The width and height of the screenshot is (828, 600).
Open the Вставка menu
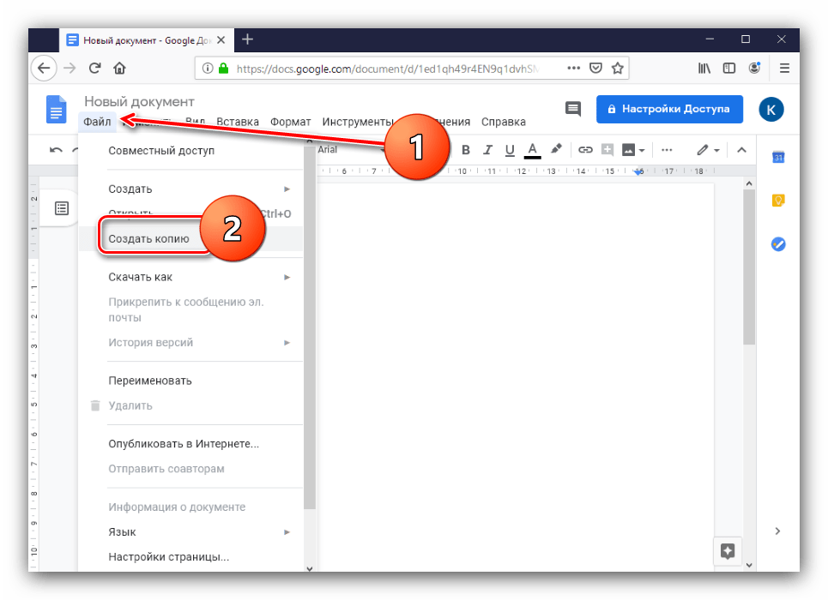point(238,122)
